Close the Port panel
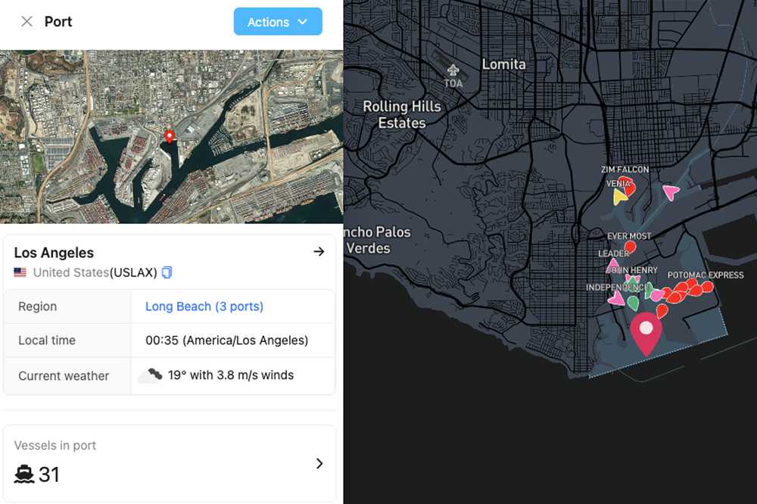Screen dimensions: 757x504 click(26, 22)
